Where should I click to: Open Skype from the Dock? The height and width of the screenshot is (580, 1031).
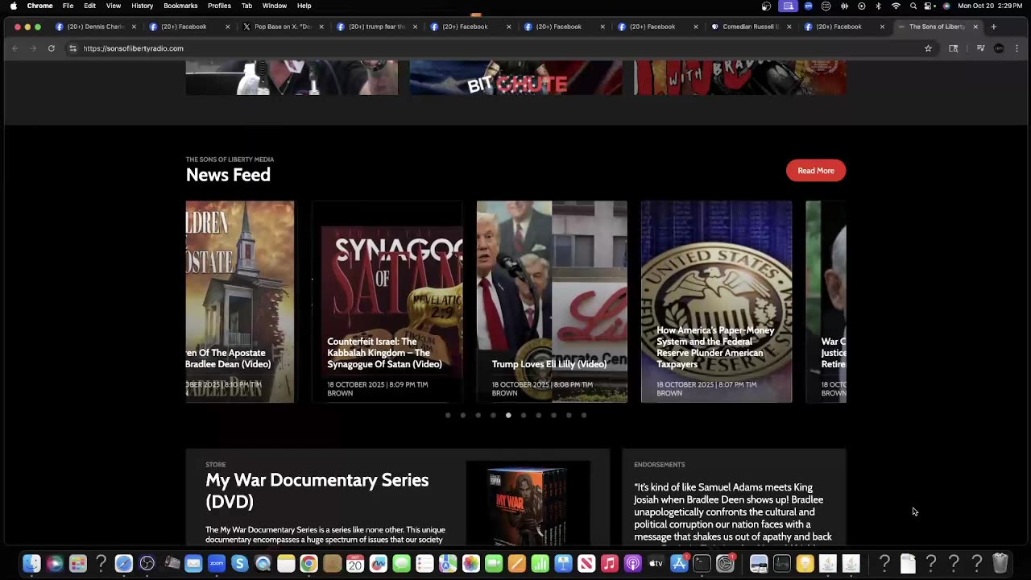239,564
